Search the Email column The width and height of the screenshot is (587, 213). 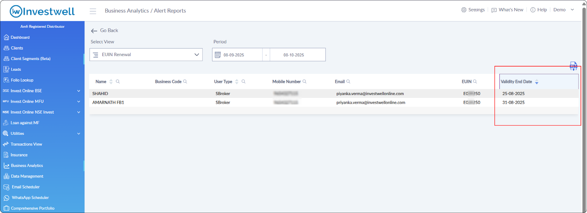point(348,81)
